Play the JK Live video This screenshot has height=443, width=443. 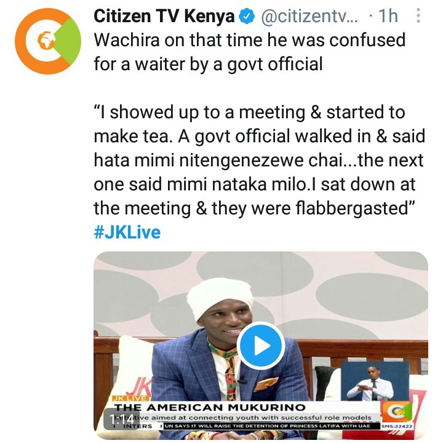260,346
